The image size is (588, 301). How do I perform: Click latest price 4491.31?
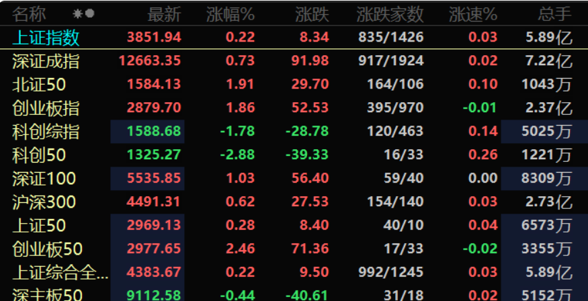[153, 202]
